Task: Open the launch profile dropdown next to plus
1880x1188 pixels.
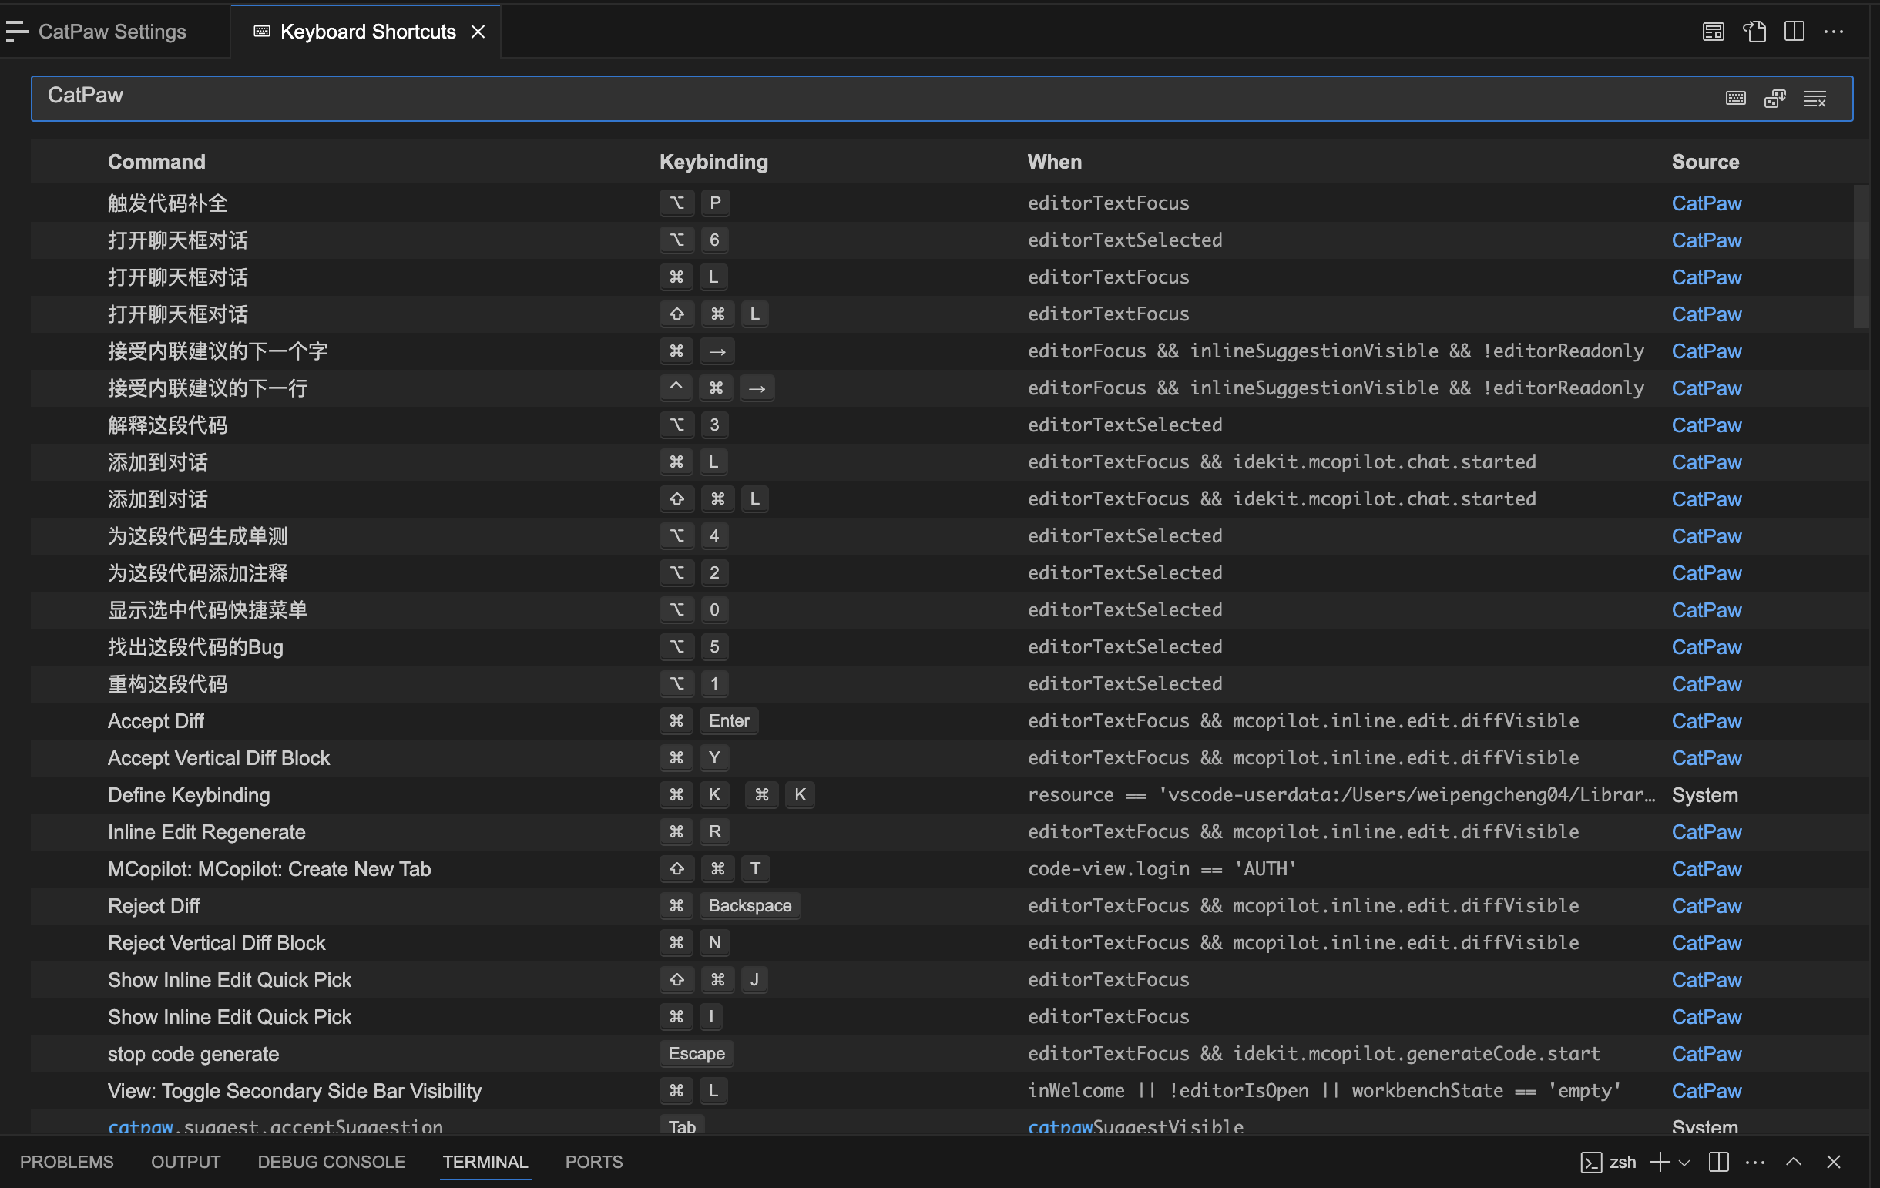Action: tap(1684, 1163)
